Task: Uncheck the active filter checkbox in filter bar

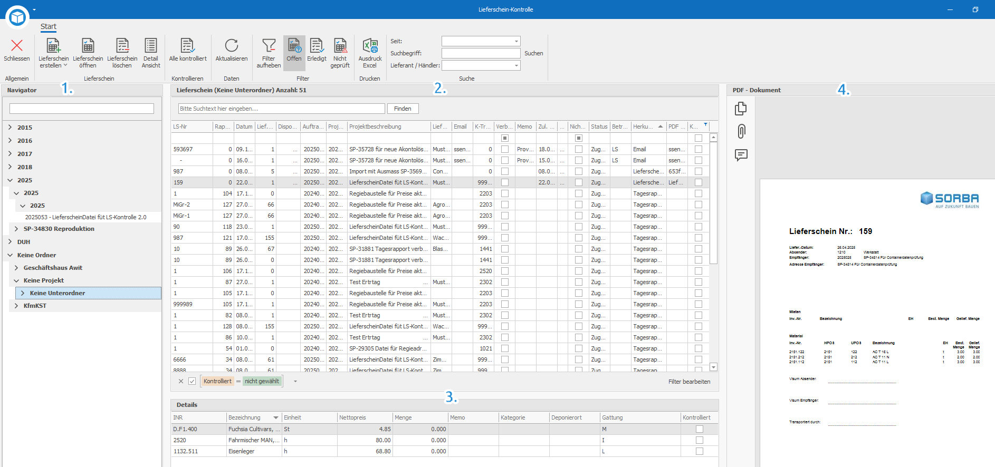Action: (192, 381)
